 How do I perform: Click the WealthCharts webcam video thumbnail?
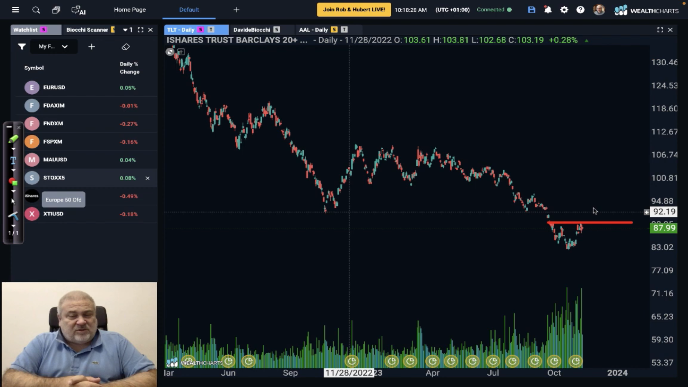79,334
